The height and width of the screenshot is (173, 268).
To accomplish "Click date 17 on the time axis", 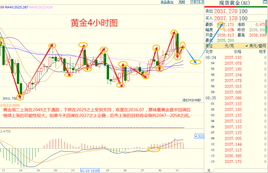I will click(x=3, y=170).
